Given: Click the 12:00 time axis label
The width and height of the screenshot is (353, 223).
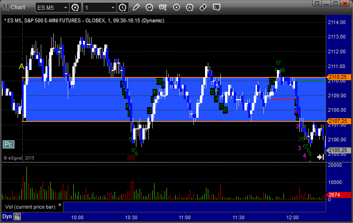Looking at the screenshot, I should [292, 217].
